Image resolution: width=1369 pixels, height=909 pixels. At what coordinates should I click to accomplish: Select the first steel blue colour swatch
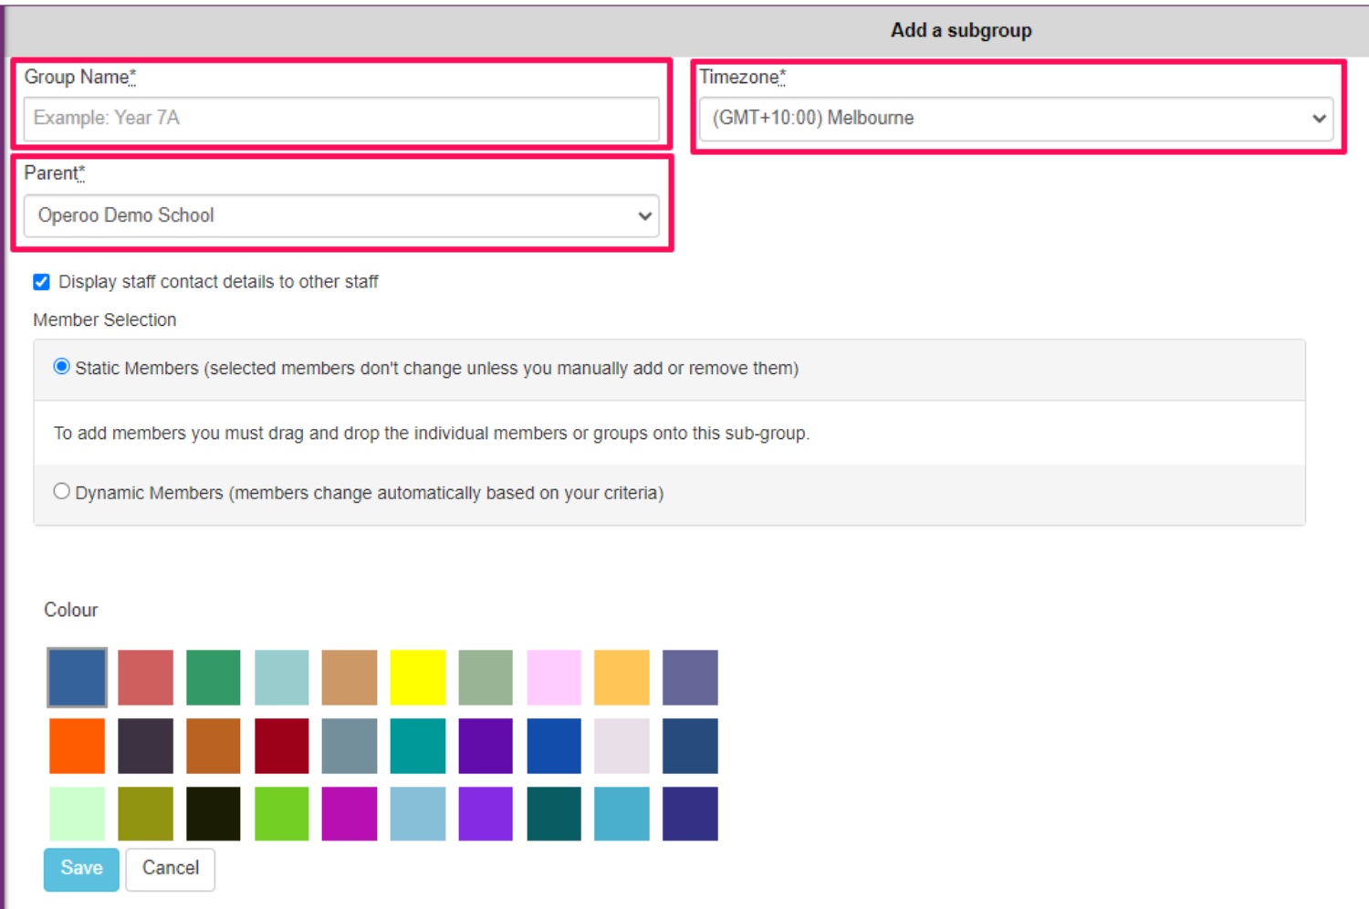[77, 677]
